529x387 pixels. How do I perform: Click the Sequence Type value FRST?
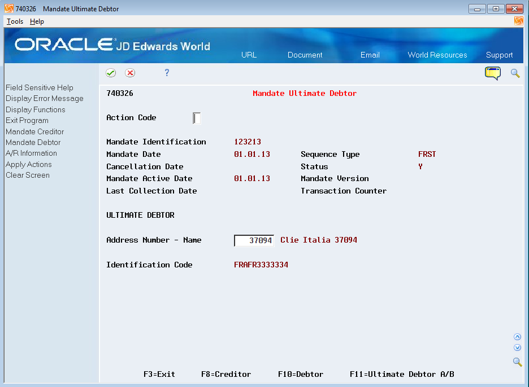coord(427,154)
